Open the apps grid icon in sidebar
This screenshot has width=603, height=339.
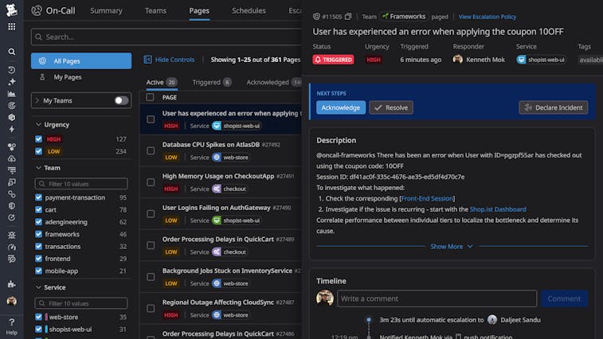(x=11, y=26)
